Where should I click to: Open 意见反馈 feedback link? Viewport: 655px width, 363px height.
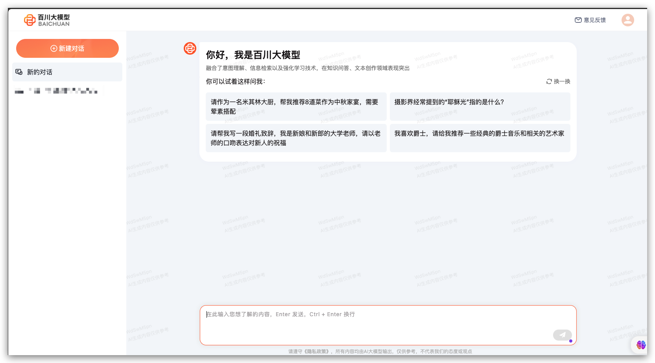[590, 20]
